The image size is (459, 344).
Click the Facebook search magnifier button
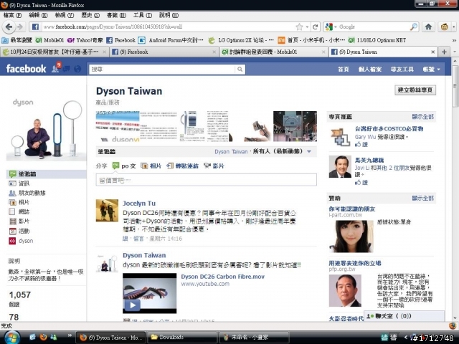(240, 70)
